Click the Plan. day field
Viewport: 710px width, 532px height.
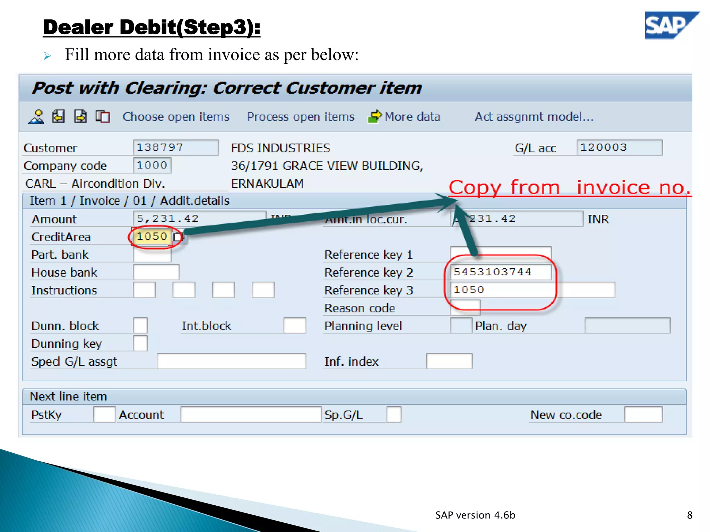(x=627, y=326)
